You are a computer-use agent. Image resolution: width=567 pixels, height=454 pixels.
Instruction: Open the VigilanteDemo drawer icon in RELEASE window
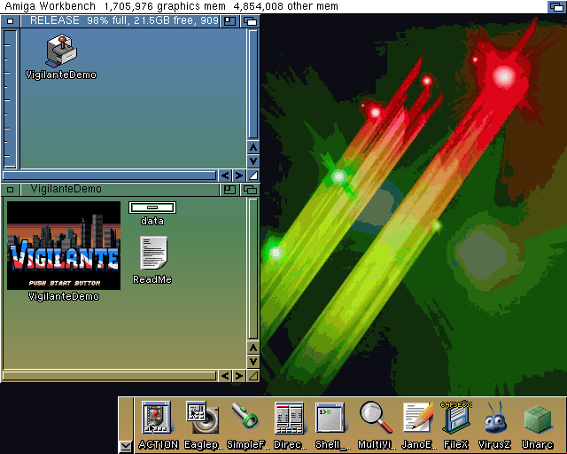tap(61, 51)
